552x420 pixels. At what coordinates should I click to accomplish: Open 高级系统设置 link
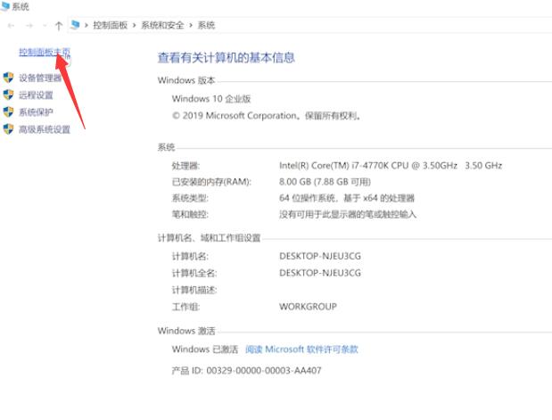tap(45, 129)
